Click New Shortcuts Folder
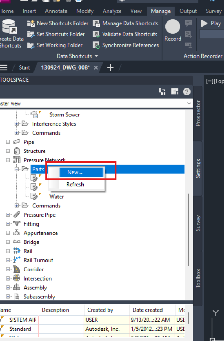Image resolution: width=224 pixels, height=341 pixels. [x=57, y=23]
